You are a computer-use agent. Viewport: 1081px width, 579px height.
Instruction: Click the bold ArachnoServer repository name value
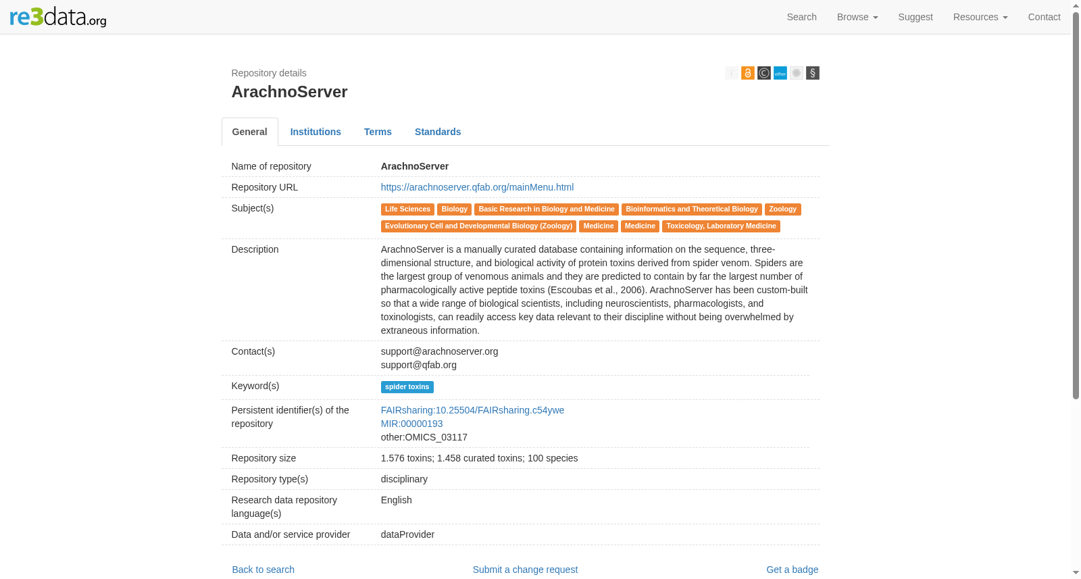(x=415, y=166)
